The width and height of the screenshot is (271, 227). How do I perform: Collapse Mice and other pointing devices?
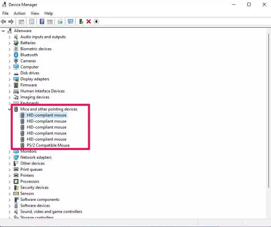point(9,109)
